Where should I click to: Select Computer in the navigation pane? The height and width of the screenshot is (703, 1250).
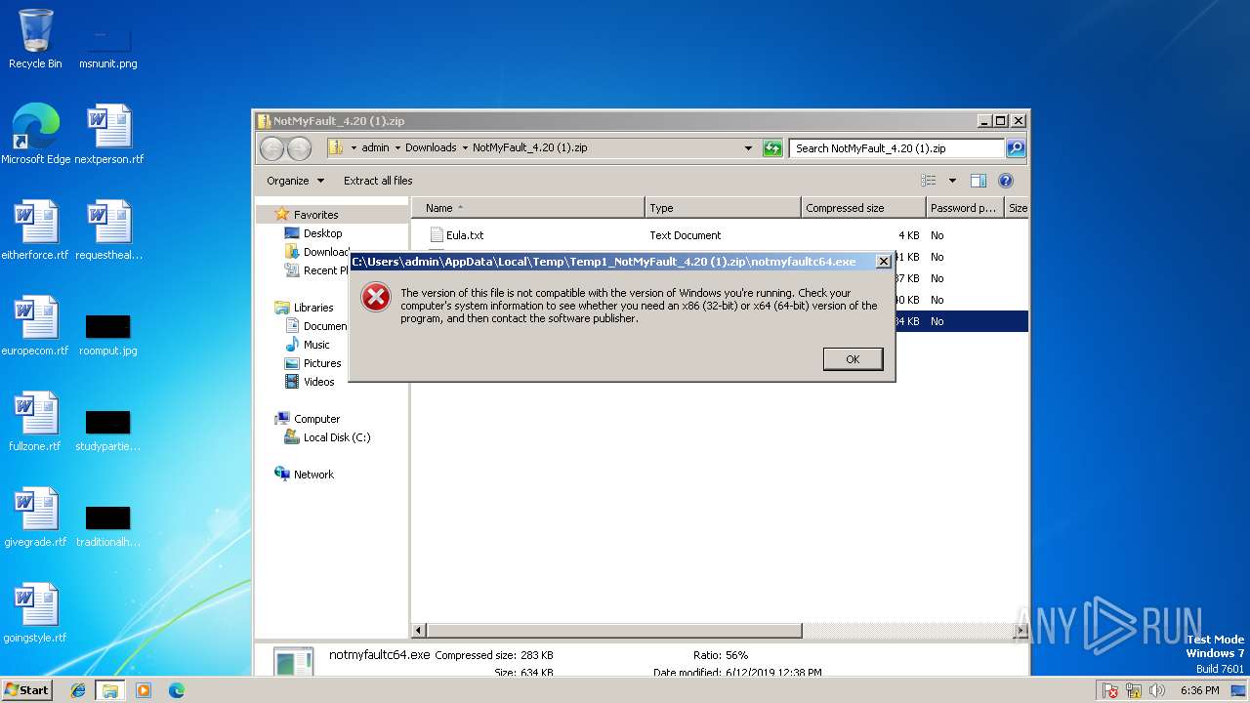coord(307,419)
